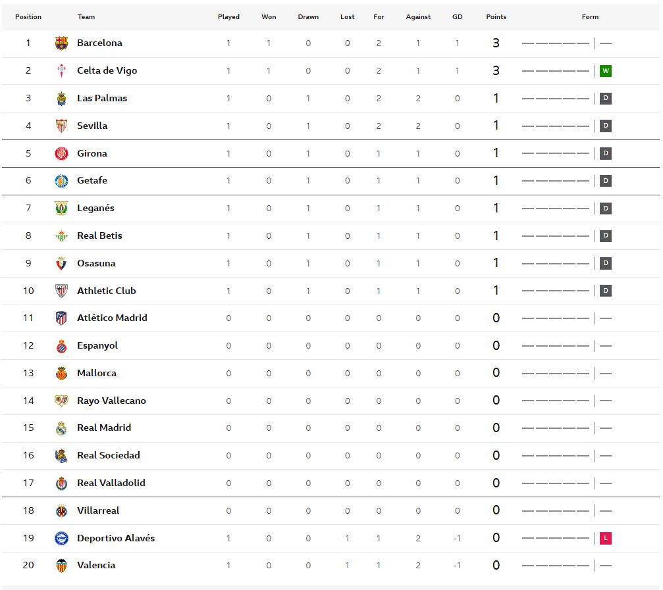Click the Deportivo Alavés crest icon

coord(61,538)
